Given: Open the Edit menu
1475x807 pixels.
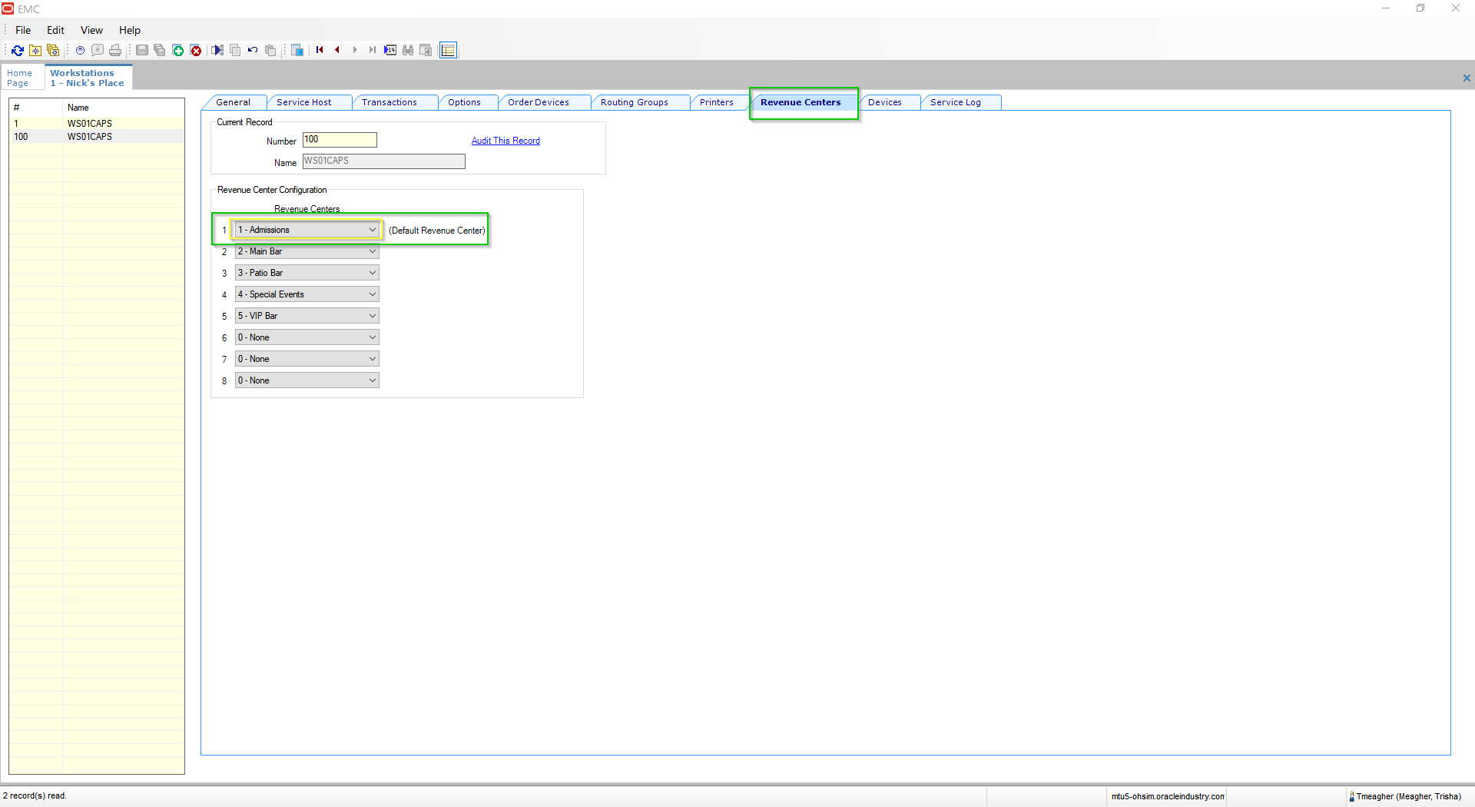Looking at the screenshot, I should tap(55, 30).
